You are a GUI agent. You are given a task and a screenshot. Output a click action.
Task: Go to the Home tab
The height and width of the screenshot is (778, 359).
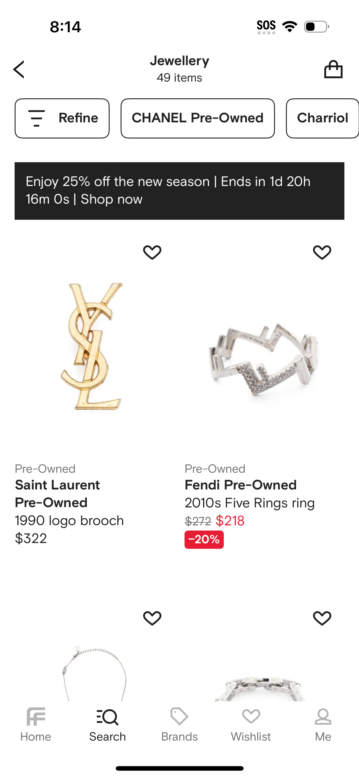(36, 725)
